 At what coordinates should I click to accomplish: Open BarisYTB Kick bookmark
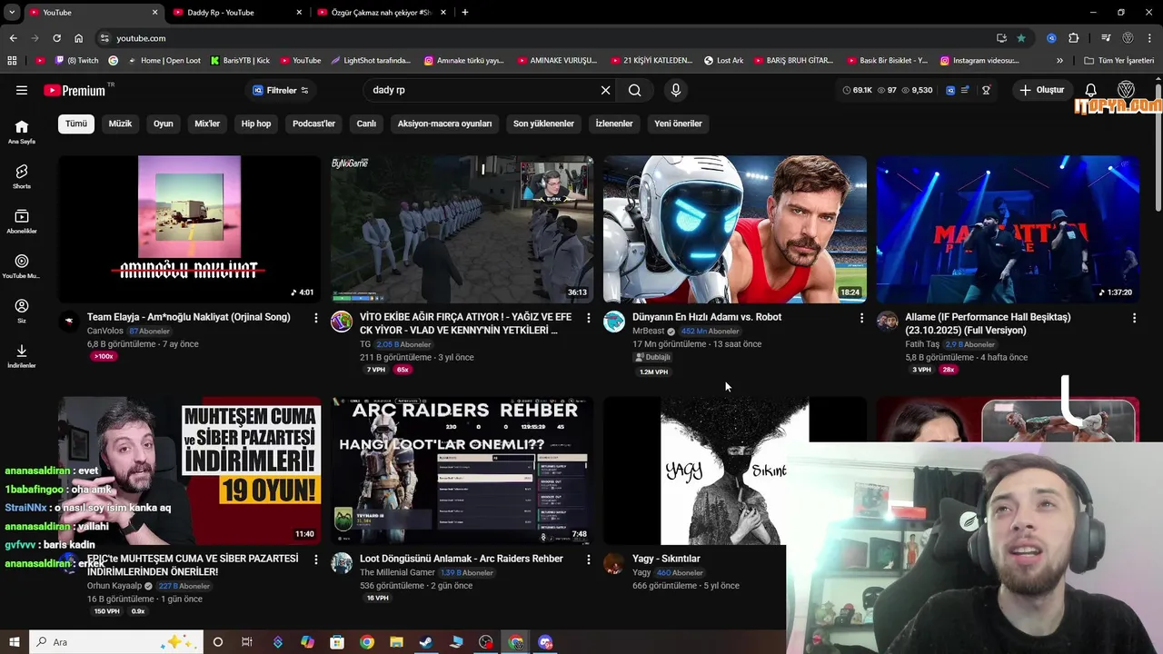coord(240,61)
